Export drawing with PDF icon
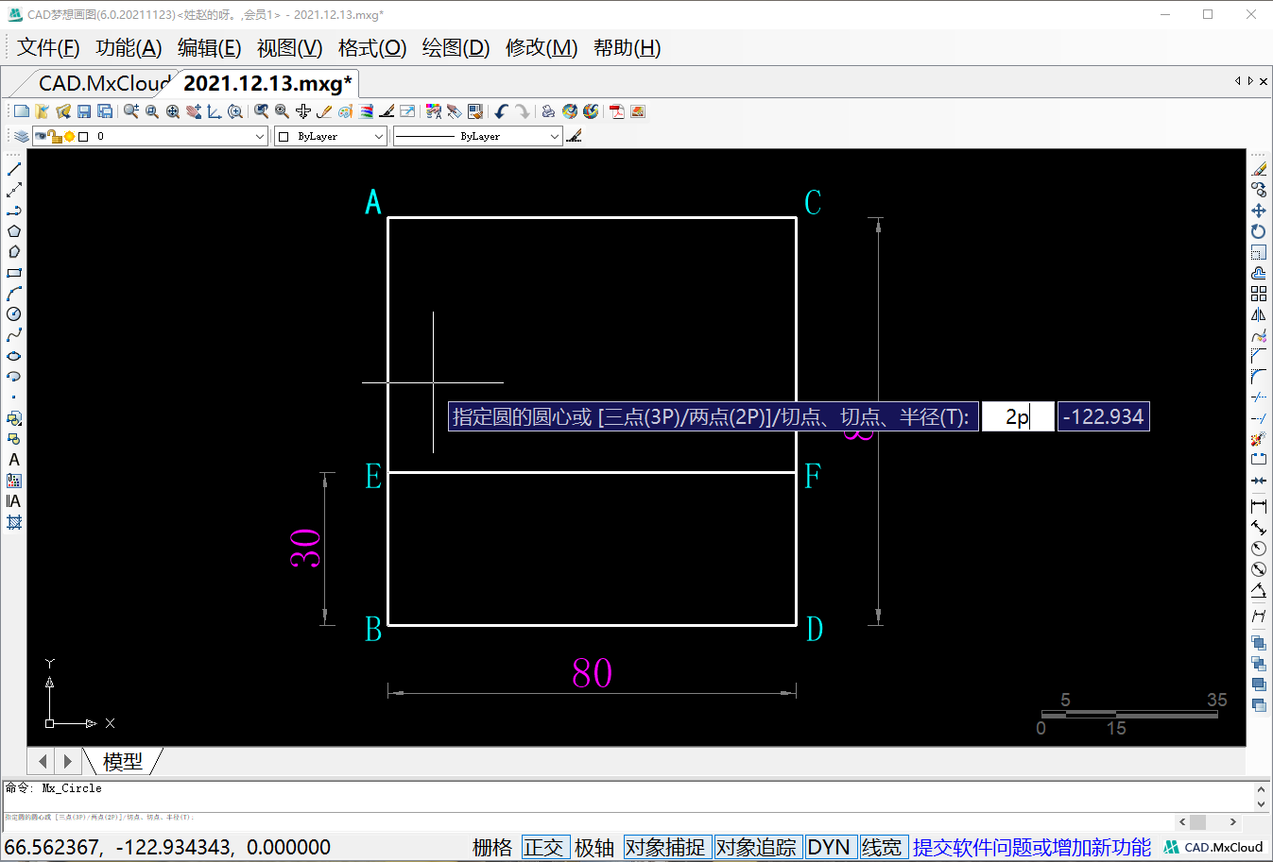 (x=617, y=111)
